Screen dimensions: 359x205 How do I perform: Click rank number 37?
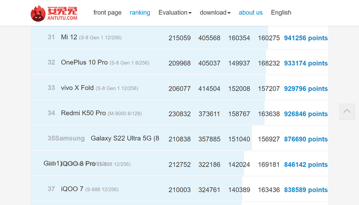(51, 189)
